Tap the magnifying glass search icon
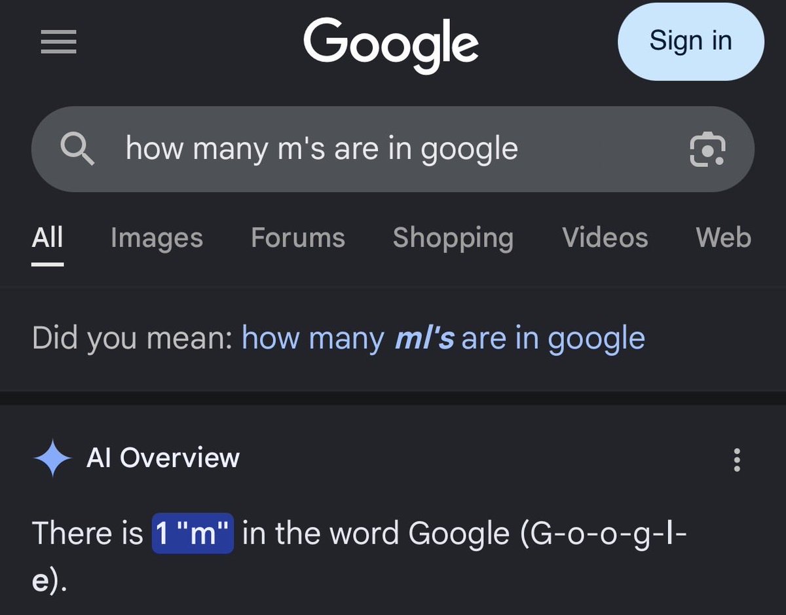Viewport: 786px width, 615px height. (77, 149)
